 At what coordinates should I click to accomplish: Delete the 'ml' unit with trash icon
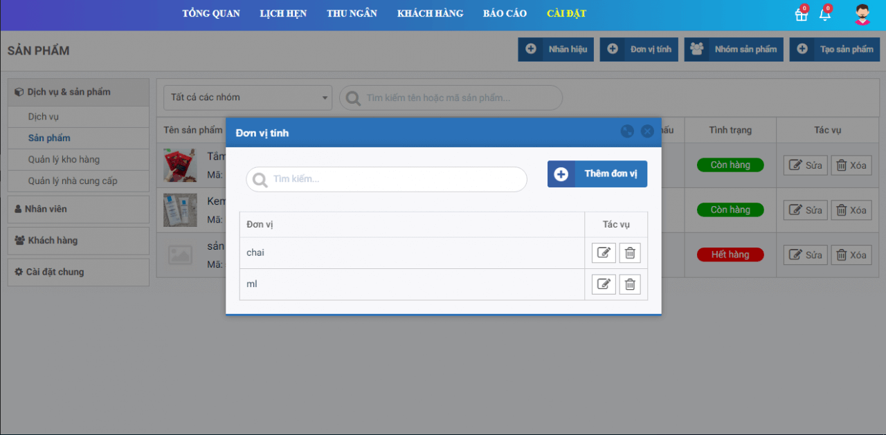tap(630, 284)
